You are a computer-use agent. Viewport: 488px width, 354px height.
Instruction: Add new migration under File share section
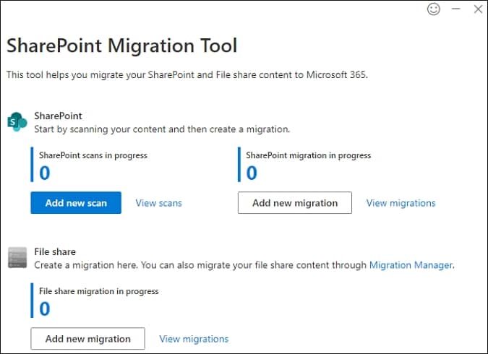(87, 338)
